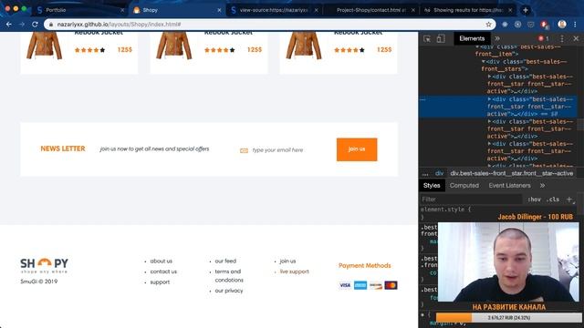Close the DevTools panel
Screen dimensions: 584x328
(576, 38)
